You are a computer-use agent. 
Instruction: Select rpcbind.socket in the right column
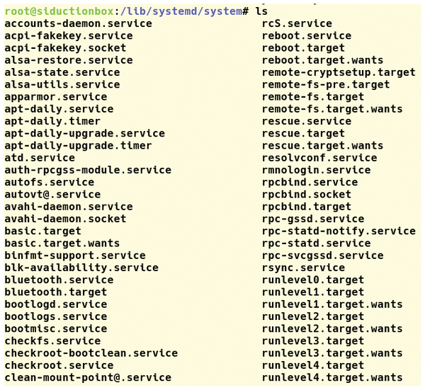point(307,195)
